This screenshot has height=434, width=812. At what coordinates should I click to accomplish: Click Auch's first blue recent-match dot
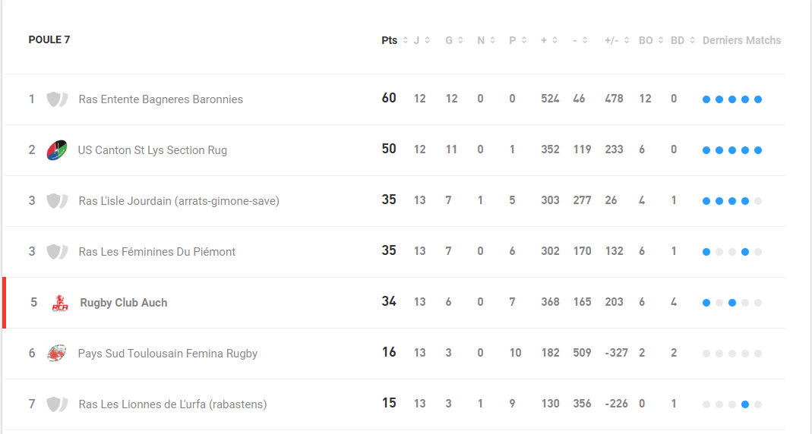[706, 303]
